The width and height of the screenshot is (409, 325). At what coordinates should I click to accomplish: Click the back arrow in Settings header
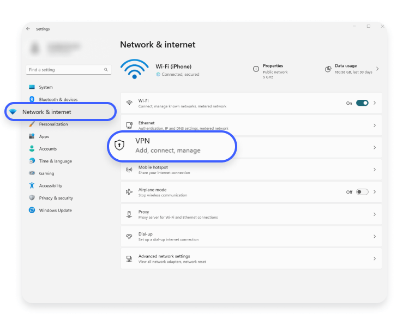(28, 29)
